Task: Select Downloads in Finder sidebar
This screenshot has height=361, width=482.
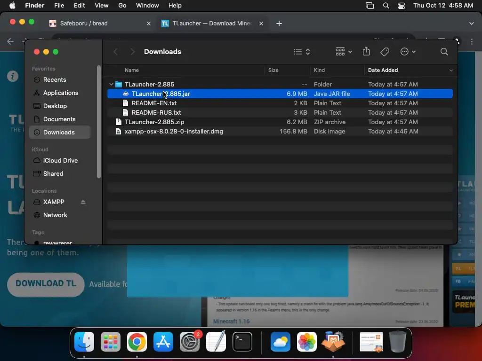Action: coord(60,132)
